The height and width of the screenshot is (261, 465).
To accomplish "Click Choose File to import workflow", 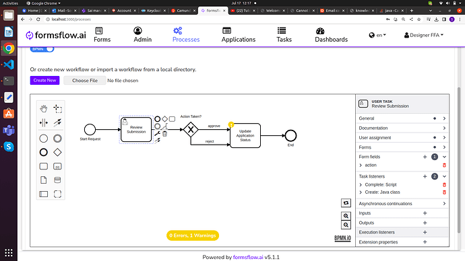I will coord(85,81).
